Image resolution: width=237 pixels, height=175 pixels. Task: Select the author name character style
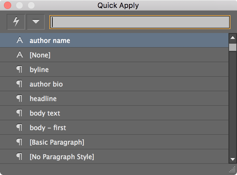(50, 41)
